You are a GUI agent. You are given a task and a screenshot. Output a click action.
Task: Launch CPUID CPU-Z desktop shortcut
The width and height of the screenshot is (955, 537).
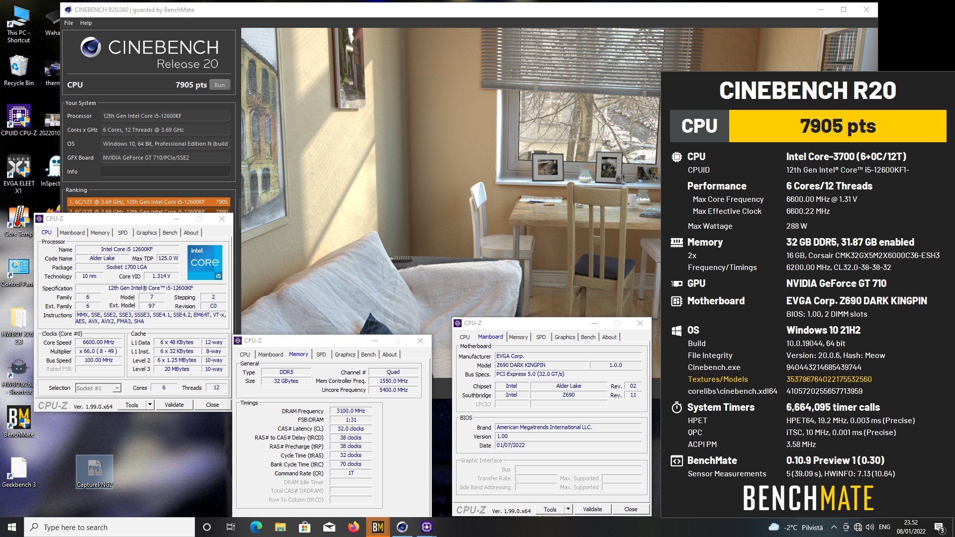tap(19, 120)
